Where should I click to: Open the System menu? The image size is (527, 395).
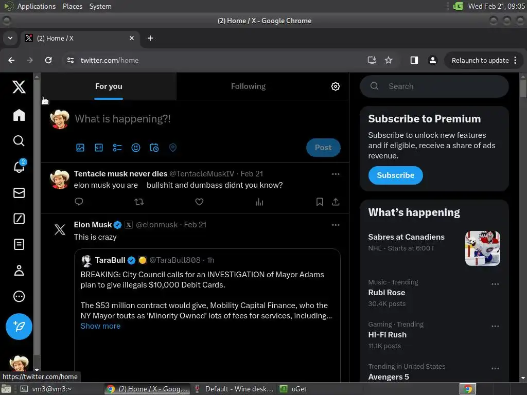[x=100, y=6]
